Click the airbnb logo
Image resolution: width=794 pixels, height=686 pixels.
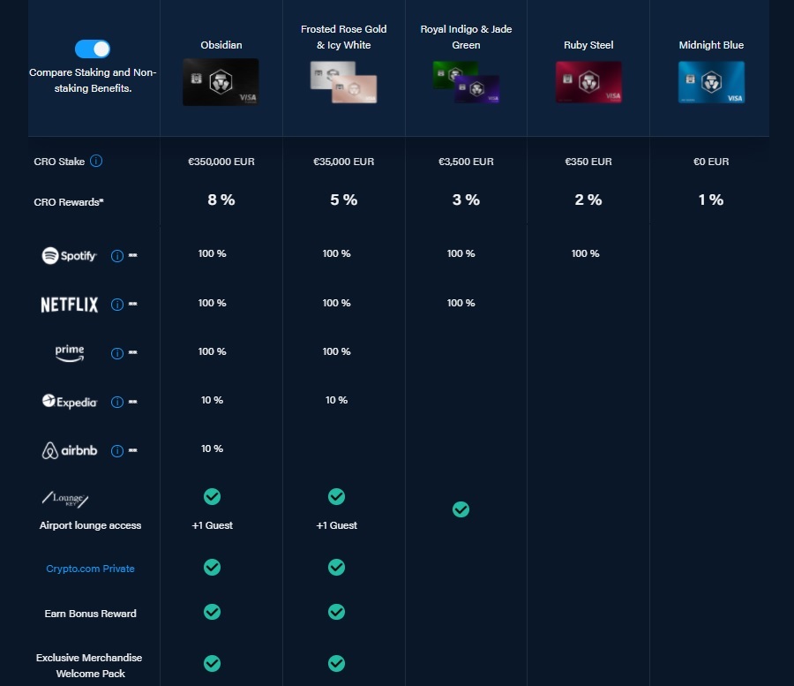pyautogui.click(x=70, y=450)
